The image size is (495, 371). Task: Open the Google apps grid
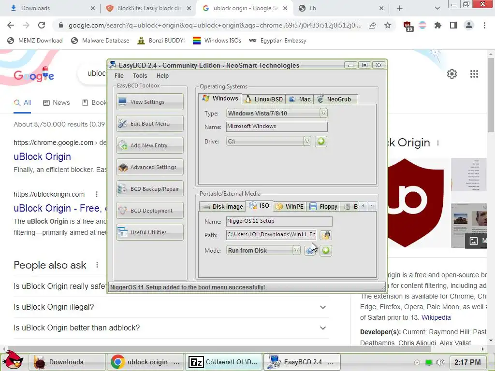pos(474,74)
